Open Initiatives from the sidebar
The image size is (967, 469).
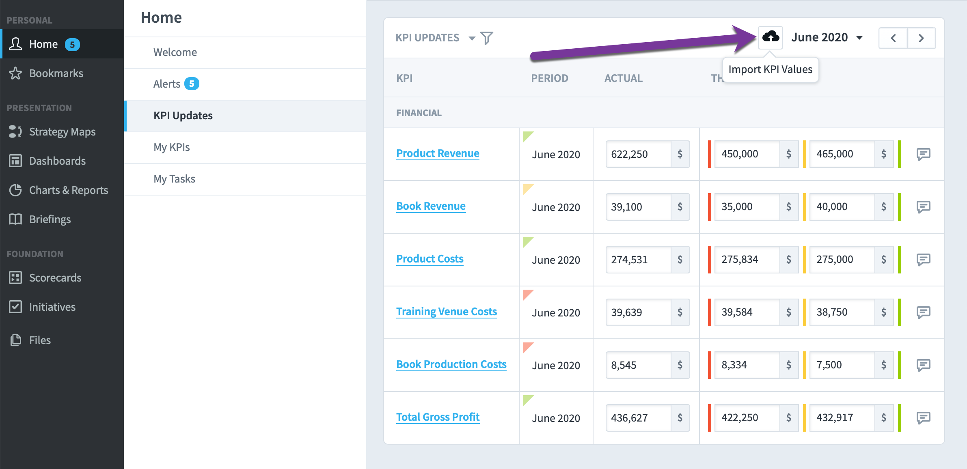point(52,307)
